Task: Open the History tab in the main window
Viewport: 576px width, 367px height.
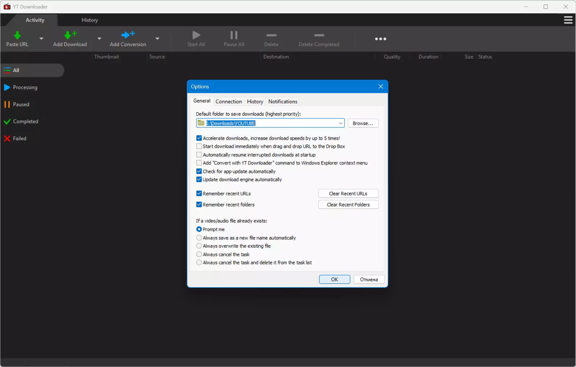Action: 90,20
